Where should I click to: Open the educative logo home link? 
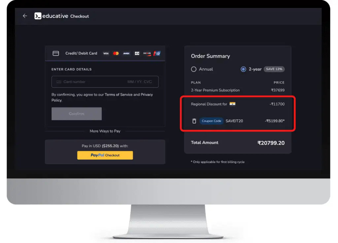tap(51, 16)
